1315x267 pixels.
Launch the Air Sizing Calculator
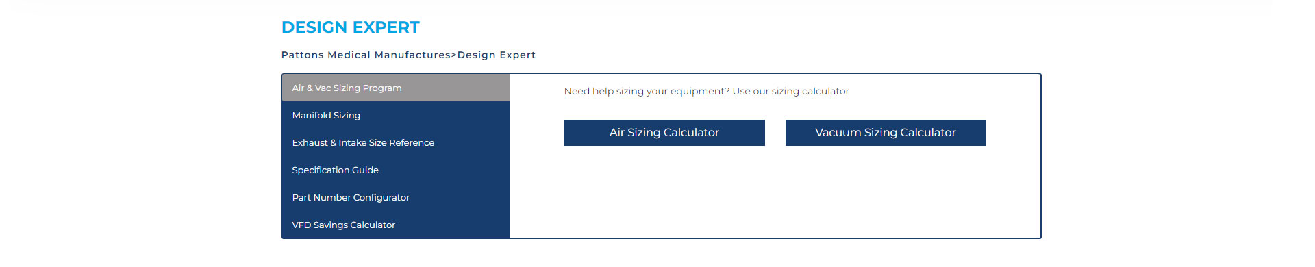(664, 133)
